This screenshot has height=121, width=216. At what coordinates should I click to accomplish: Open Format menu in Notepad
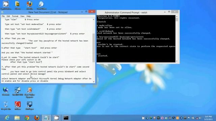click(x=15, y=16)
